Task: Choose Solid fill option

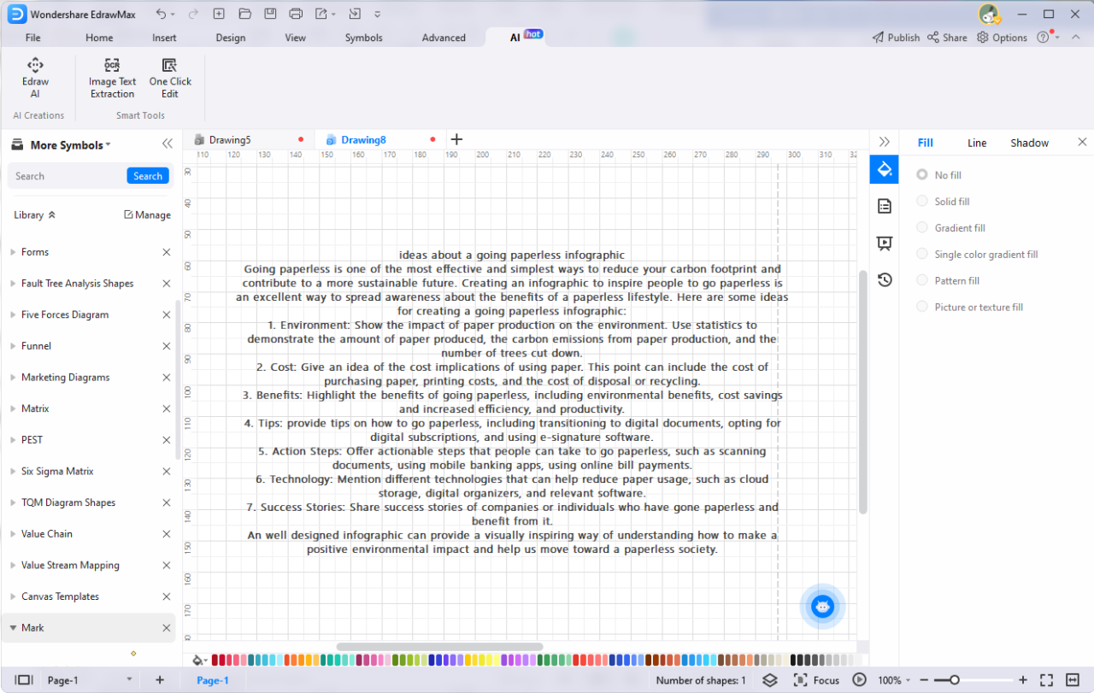Action: pos(922,201)
